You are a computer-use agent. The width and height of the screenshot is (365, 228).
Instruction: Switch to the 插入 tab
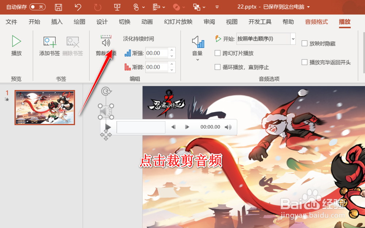pos(57,22)
